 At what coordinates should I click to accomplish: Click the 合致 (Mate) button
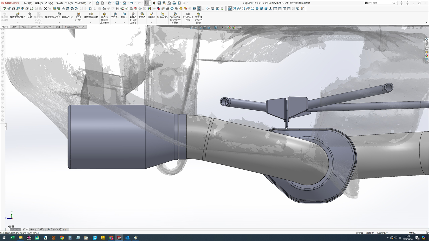[30, 16]
